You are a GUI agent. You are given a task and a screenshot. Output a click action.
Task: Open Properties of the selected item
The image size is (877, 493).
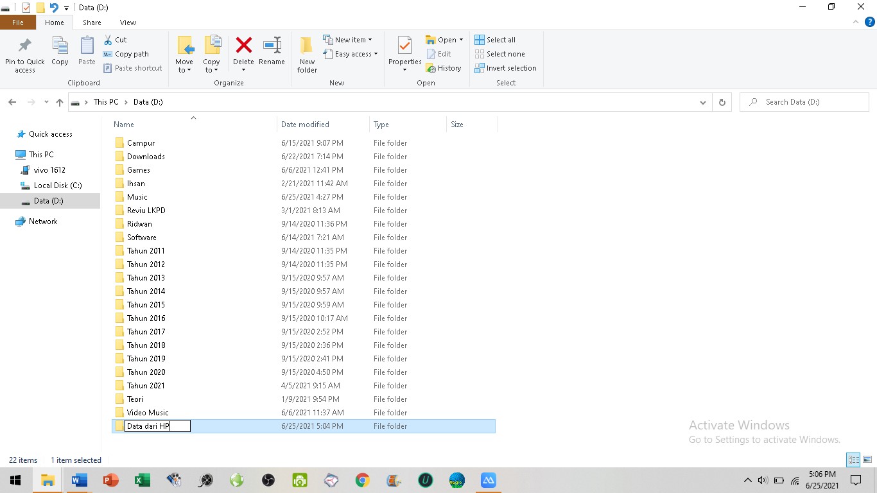pos(404,55)
